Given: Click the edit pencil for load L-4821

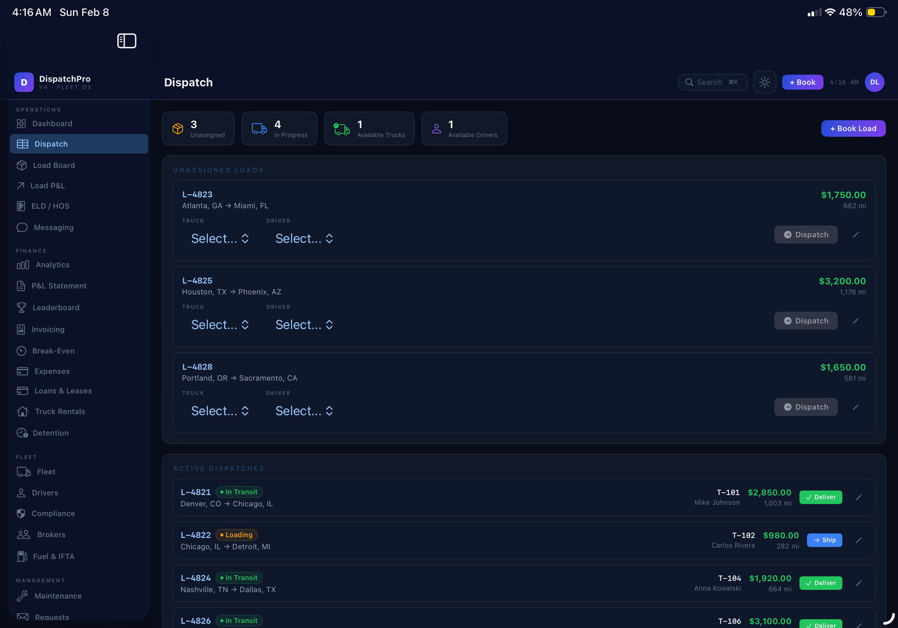Looking at the screenshot, I should click(858, 497).
